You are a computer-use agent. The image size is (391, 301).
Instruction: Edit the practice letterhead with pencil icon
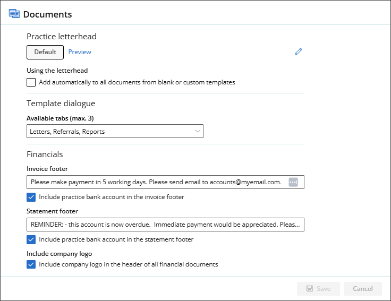(x=298, y=52)
